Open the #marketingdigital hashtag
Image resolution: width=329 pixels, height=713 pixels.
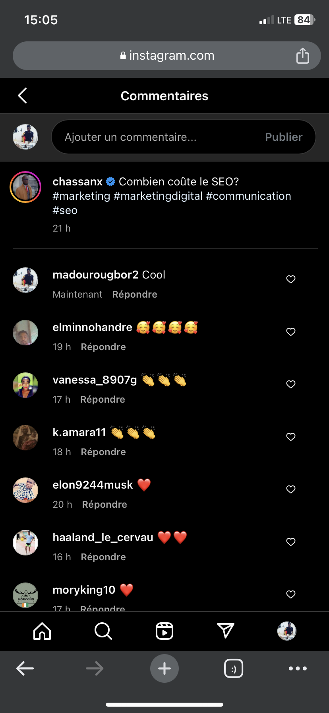pos(158,196)
